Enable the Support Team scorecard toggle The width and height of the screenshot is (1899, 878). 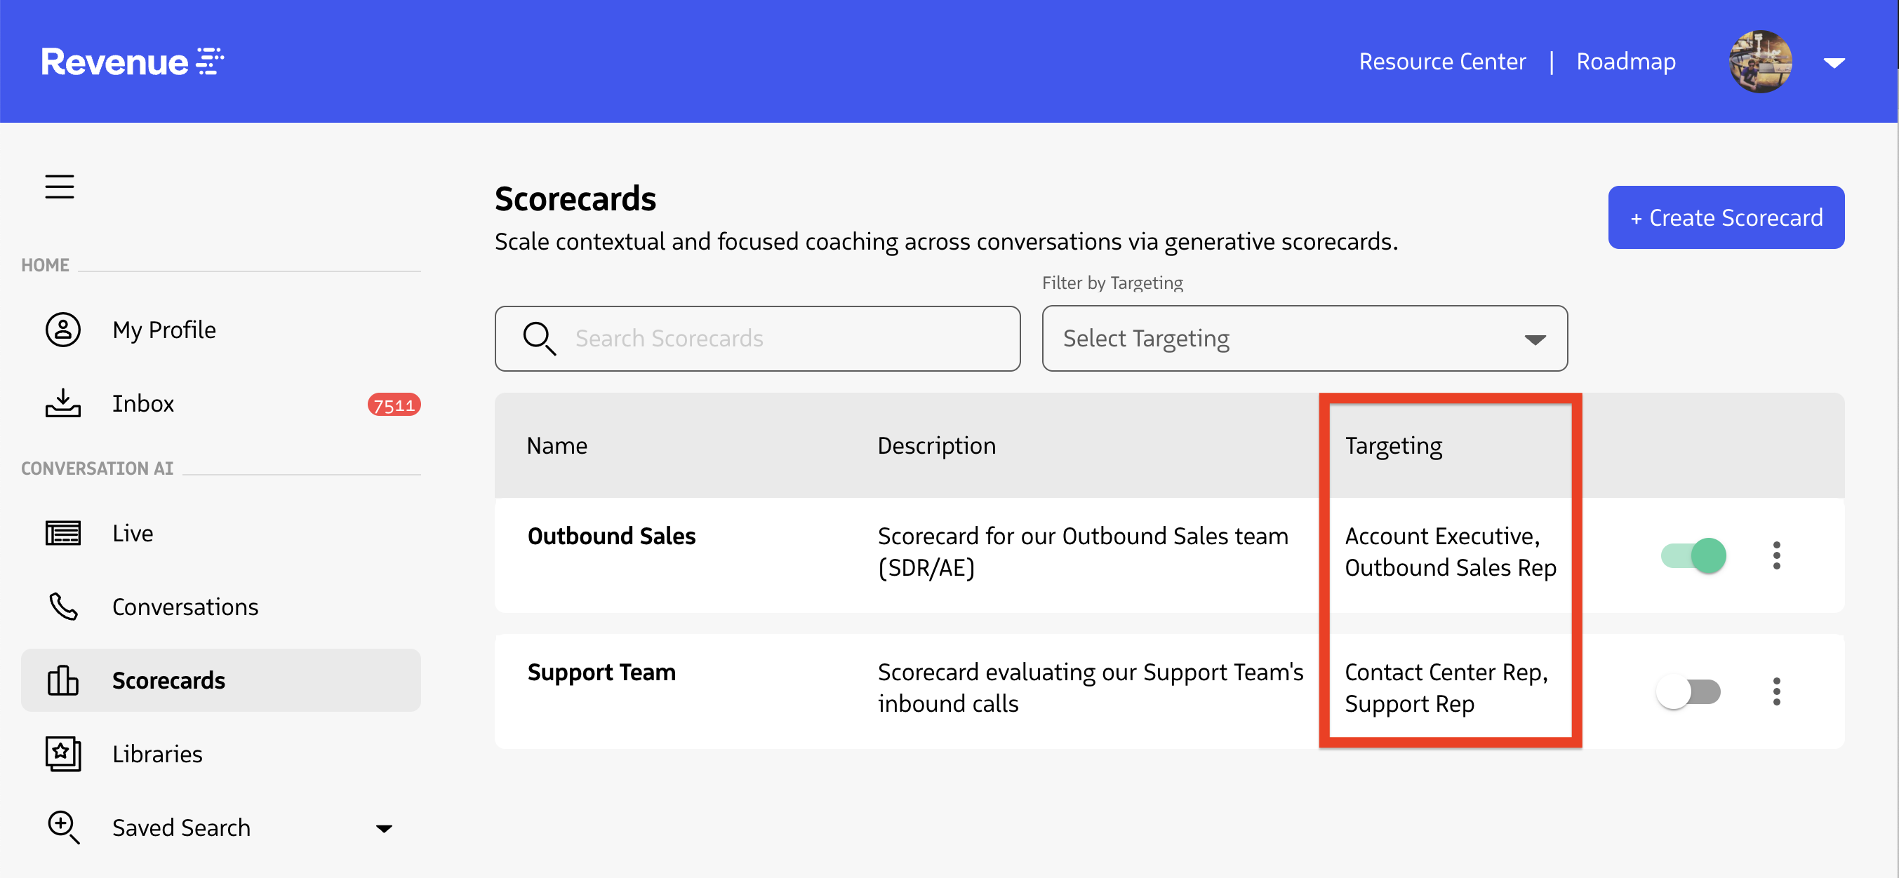[1688, 691]
